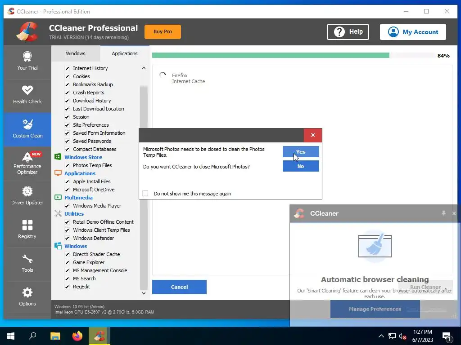Screen dimensions: 461x345
Task: Click the Game Explorer label
Action: click(89, 262)
